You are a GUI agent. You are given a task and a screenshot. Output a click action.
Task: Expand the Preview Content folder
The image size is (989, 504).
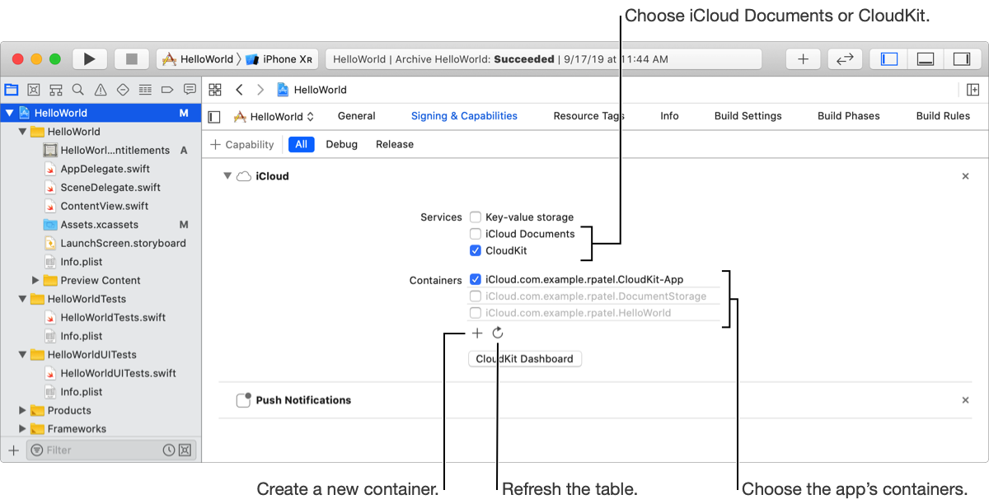[x=36, y=280]
